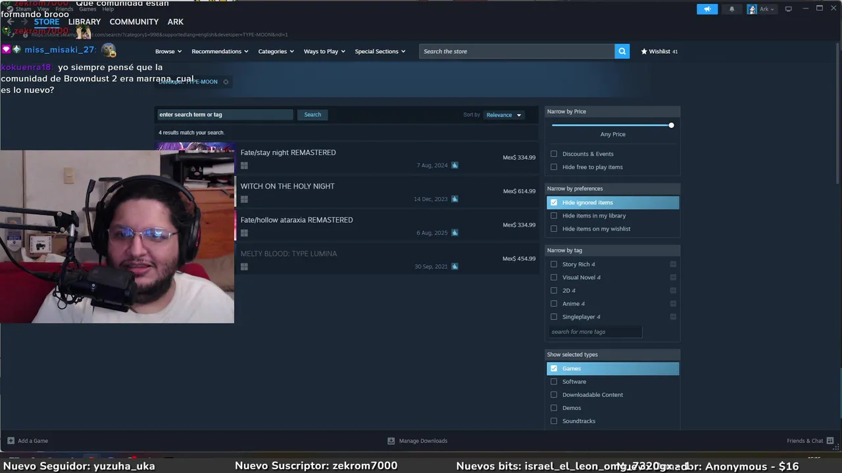The width and height of the screenshot is (842, 473).
Task: Exclude the 2D tag icon
Action: click(673, 290)
